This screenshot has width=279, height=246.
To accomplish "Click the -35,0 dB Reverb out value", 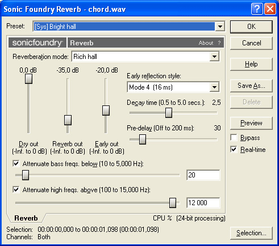I will coord(68,70).
